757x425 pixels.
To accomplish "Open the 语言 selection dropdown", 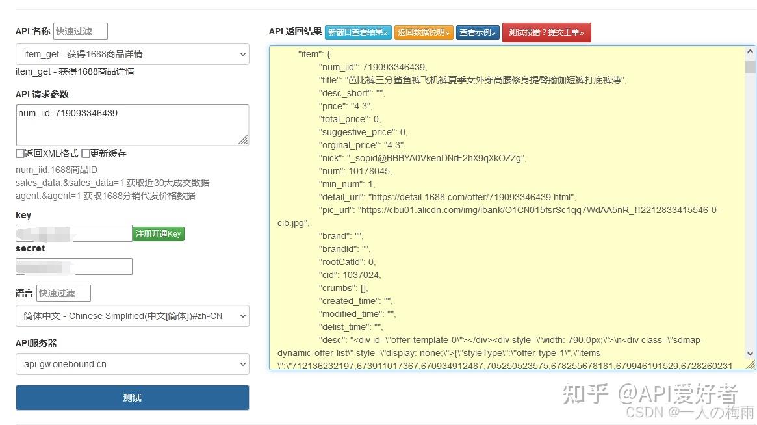I will click(132, 316).
